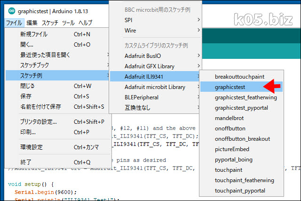
Task: Expand Adafruit ILI9341 examples submenu
Action: click(156, 76)
